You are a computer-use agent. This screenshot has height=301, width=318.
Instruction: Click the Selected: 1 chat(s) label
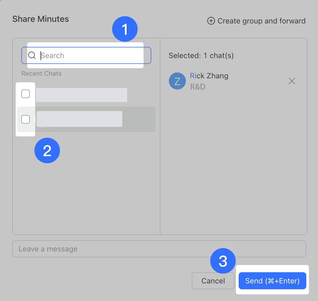tap(201, 55)
